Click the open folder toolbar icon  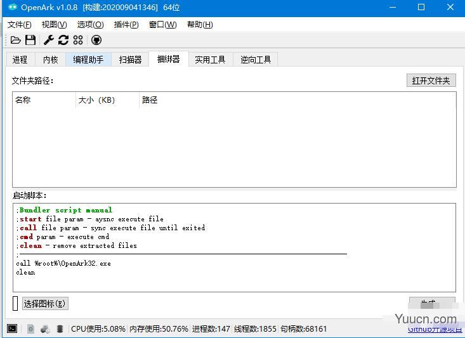tap(15, 40)
